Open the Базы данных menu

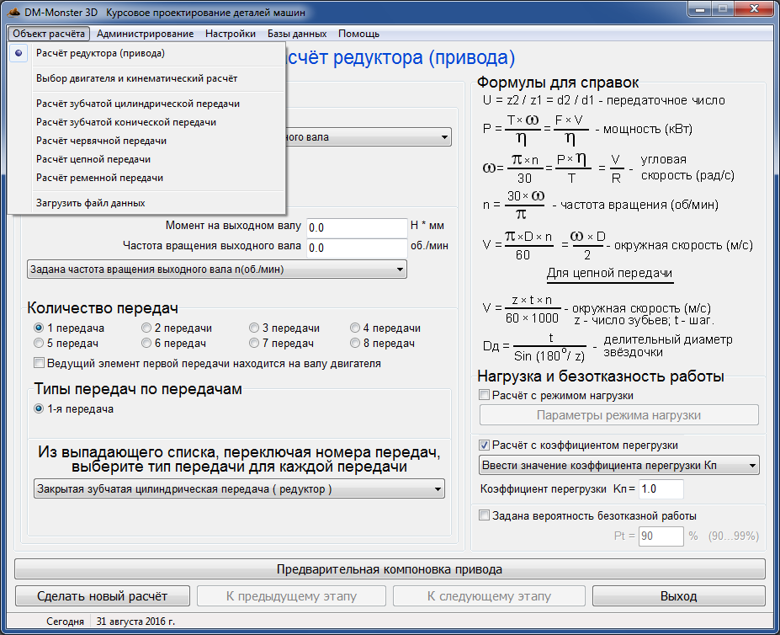297,34
